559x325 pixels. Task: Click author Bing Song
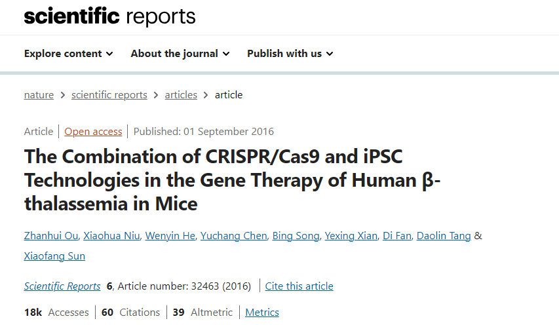pos(296,235)
